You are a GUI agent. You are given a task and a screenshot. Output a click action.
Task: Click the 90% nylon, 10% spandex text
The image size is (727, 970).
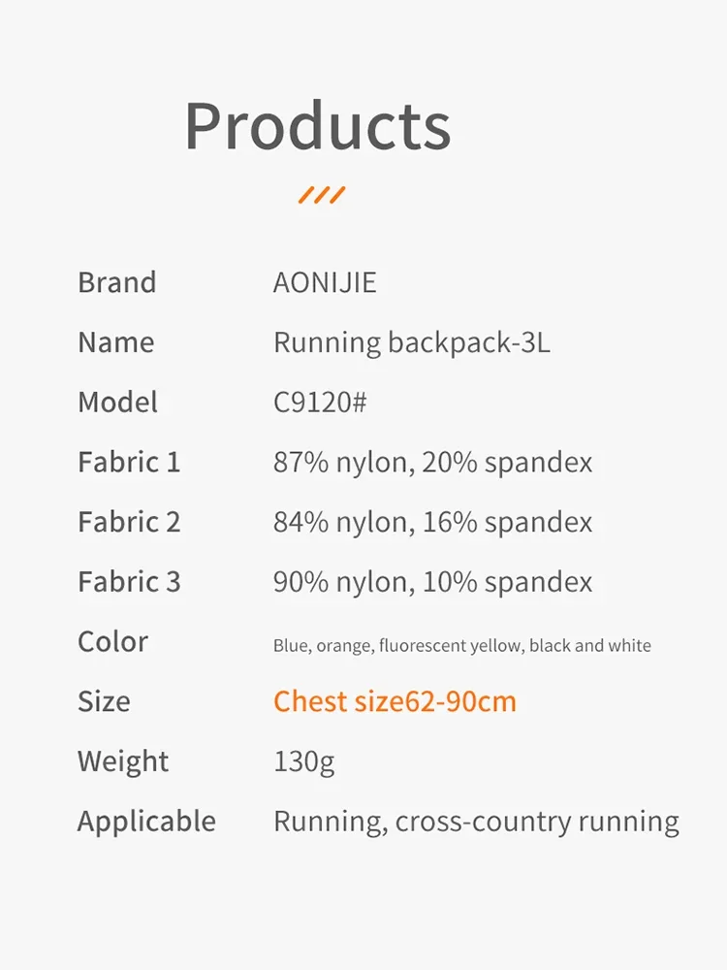pos(432,582)
